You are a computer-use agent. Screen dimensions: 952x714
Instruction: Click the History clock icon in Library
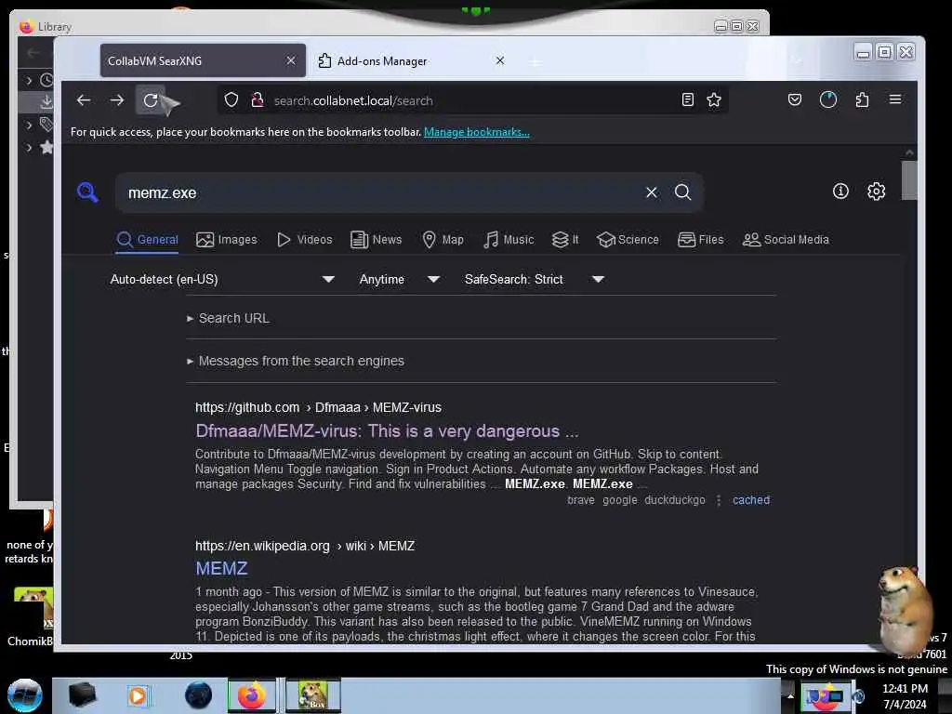[x=46, y=80]
